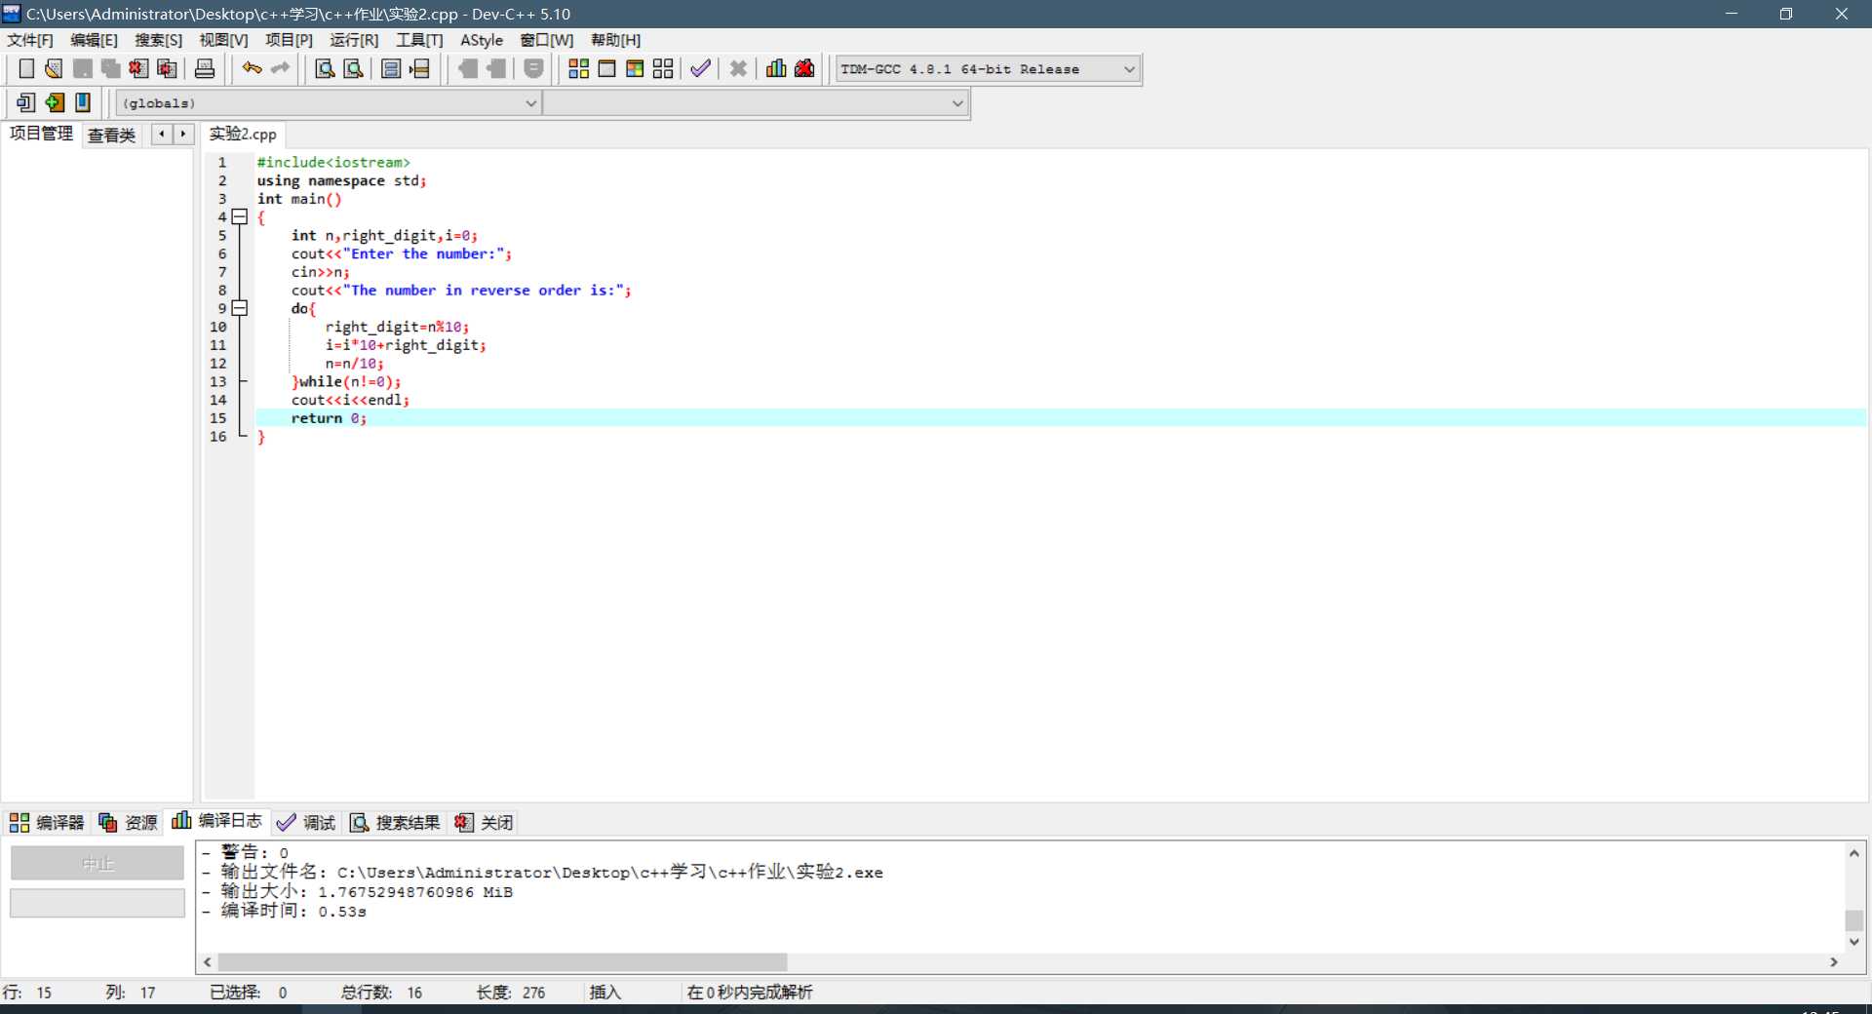
Task: Save the current file
Action: pyautogui.click(x=83, y=68)
